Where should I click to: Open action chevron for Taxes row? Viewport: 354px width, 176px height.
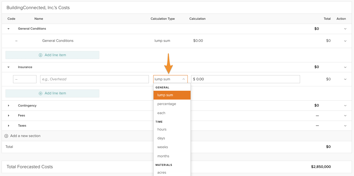(345, 126)
